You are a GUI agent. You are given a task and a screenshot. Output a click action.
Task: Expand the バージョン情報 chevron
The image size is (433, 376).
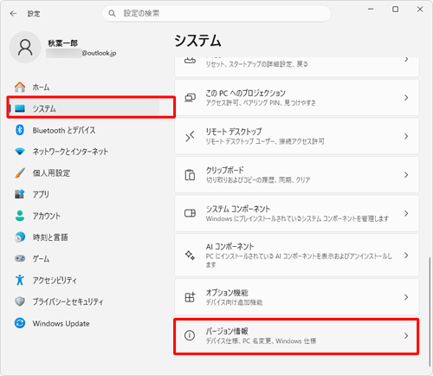pos(406,335)
